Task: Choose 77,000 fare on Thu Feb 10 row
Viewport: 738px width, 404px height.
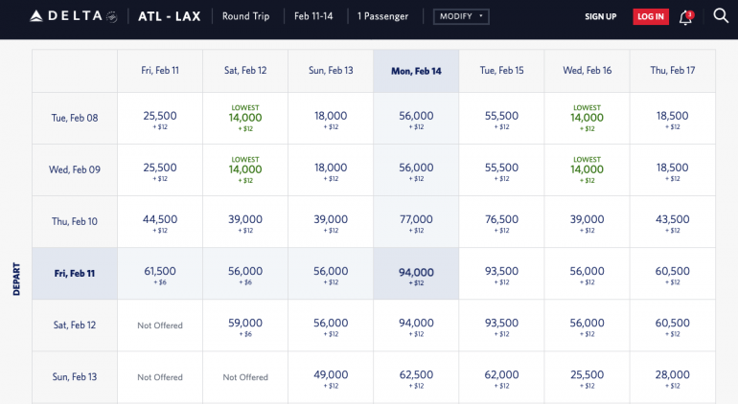Action: coord(415,222)
